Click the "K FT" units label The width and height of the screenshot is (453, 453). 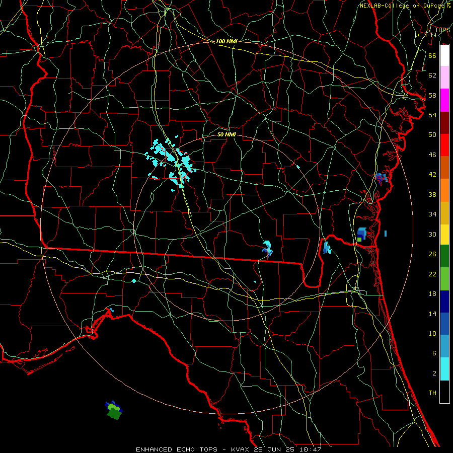tap(426, 35)
